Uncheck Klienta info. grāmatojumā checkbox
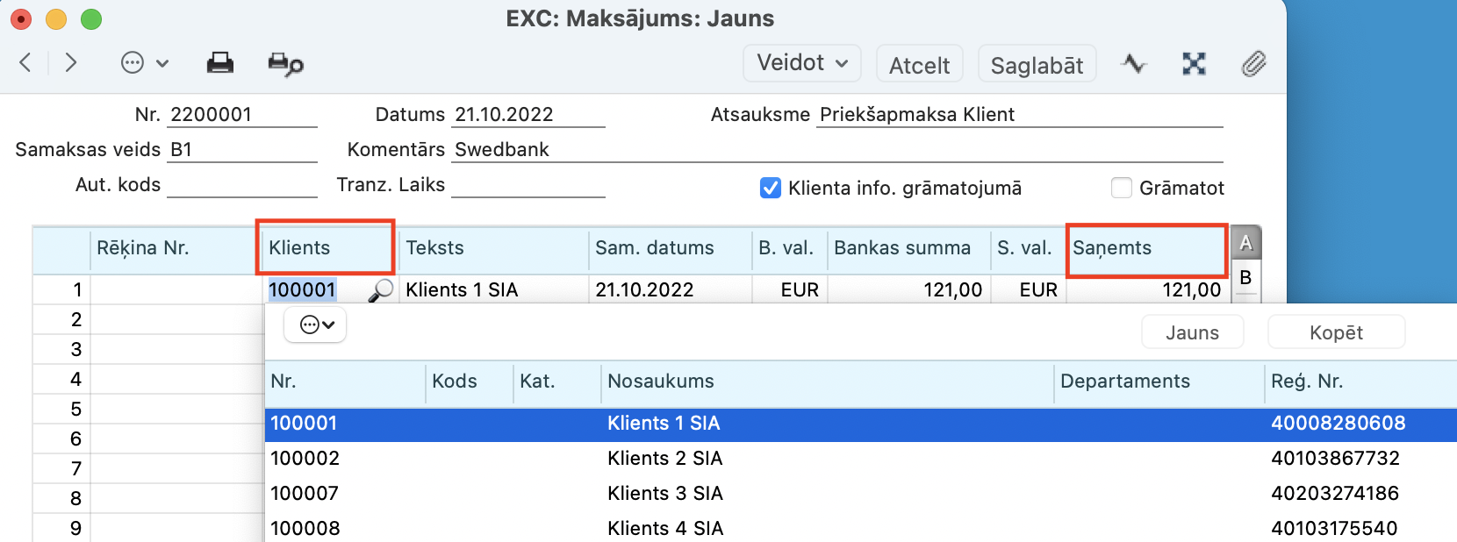Viewport: 1457px width, 542px height. coord(771,188)
